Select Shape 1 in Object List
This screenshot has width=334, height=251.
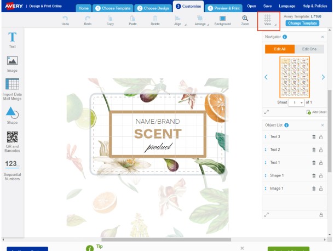pos(277,175)
